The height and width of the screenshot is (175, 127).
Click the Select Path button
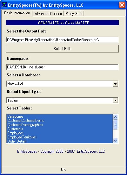click(x=62, y=49)
